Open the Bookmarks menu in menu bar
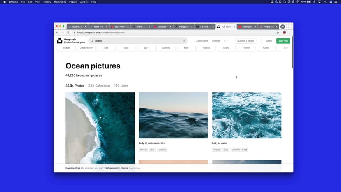This screenshot has width=341, height=192. pyautogui.click(x=60, y=2)
